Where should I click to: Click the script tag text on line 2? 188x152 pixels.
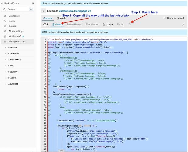pos(77,42)
